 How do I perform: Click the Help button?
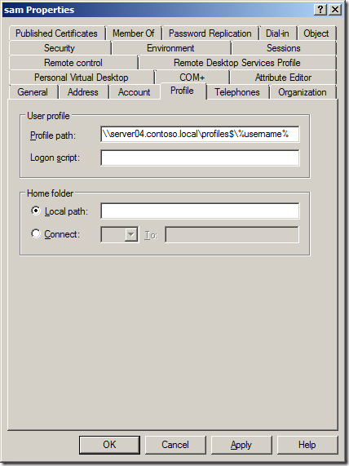[307, 445]
